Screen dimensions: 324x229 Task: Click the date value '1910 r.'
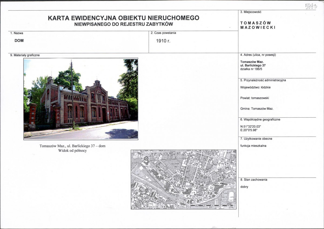(x=163, y=41)
